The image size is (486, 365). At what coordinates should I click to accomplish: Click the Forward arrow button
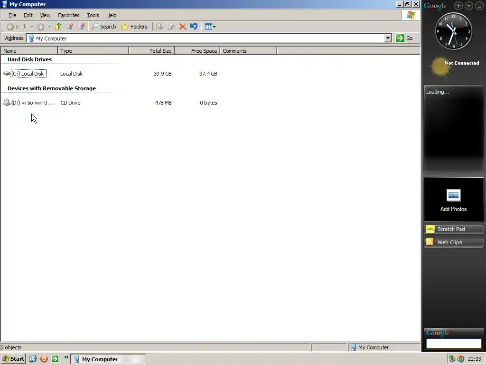coord(41,27)
